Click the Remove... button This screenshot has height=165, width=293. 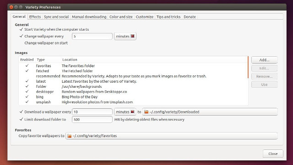[265, 76]
